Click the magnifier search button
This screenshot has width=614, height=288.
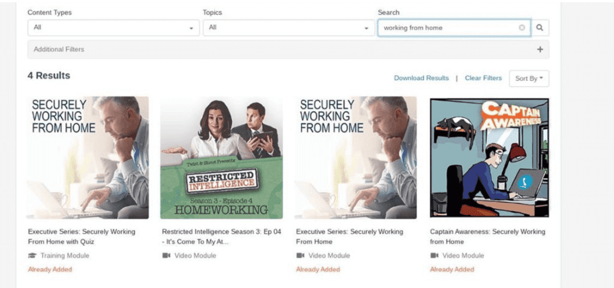click(540, 28)
